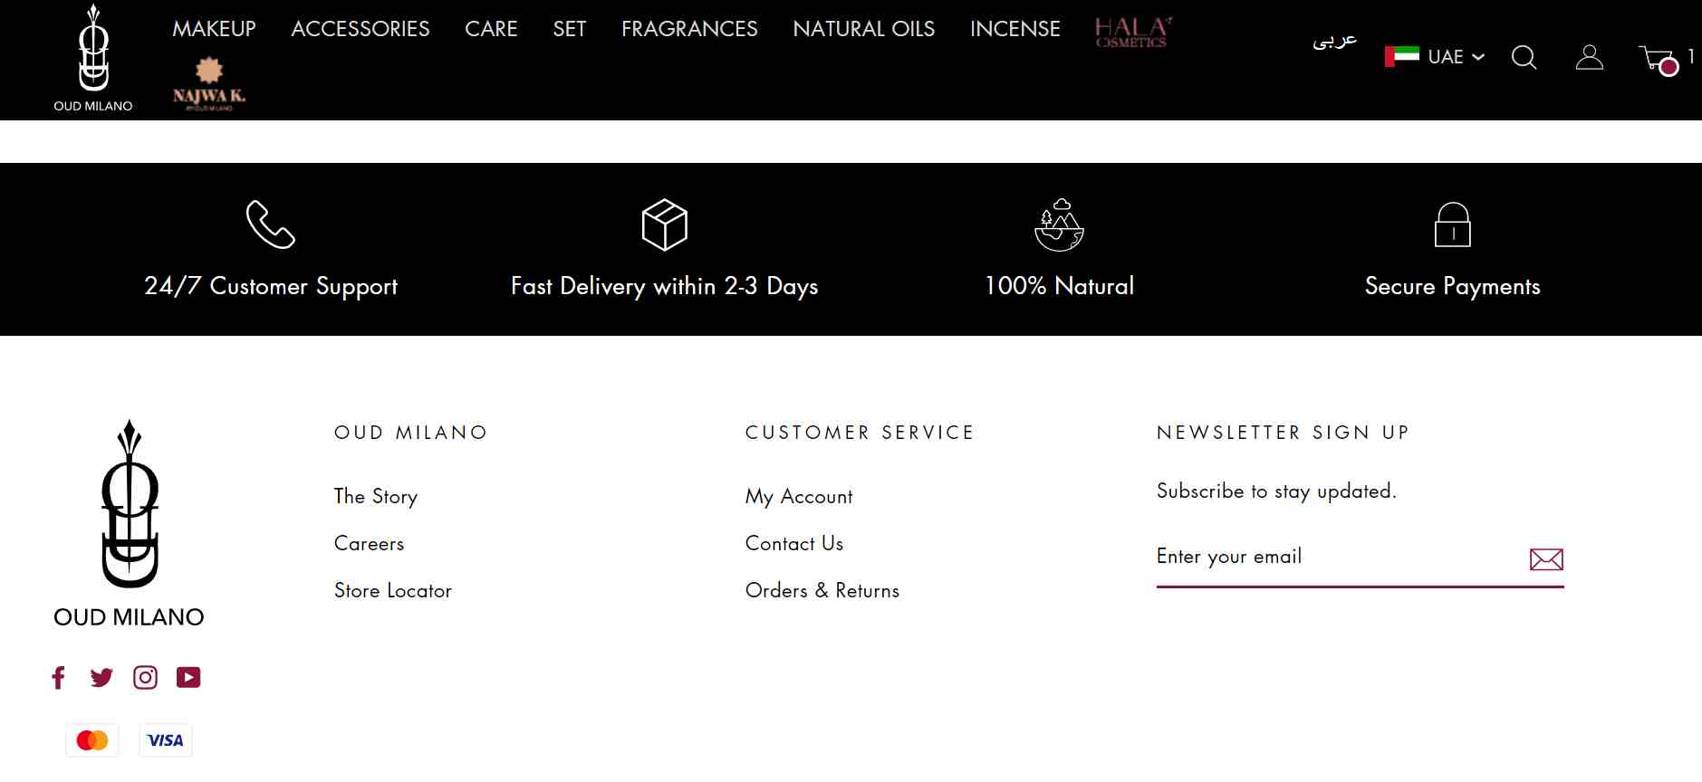Expand the UAE country dropdown
Screen dimensions: 1702x782
point(1435,57)
